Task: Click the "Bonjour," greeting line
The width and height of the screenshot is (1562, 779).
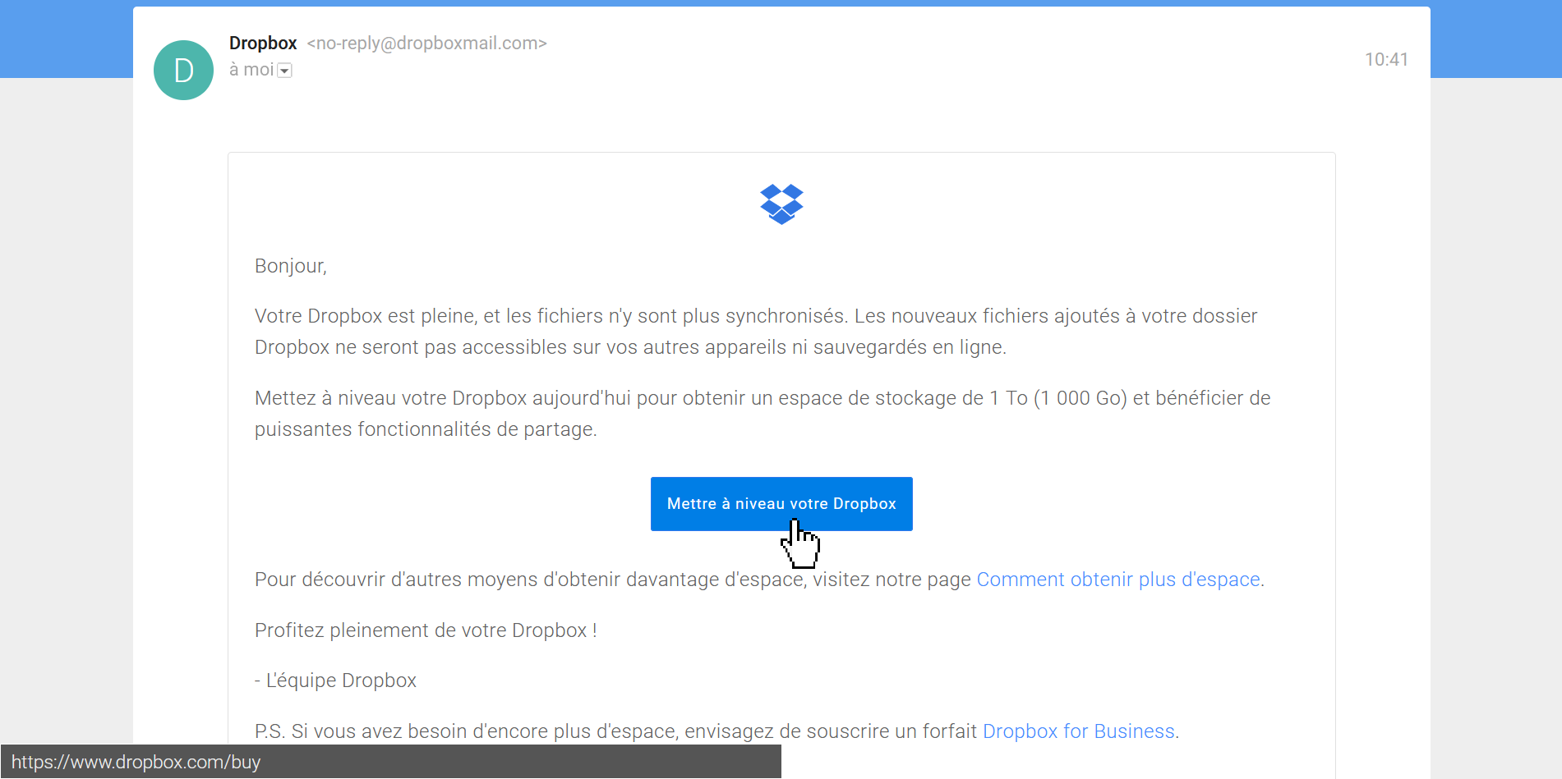Action: click(x=291, y=266)
